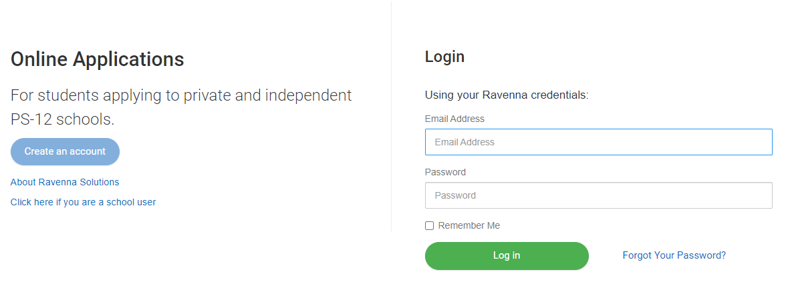Screen dimensions: 790x290
Task: Place cursor in the Email Address box
Action: (x=598, y=142)
